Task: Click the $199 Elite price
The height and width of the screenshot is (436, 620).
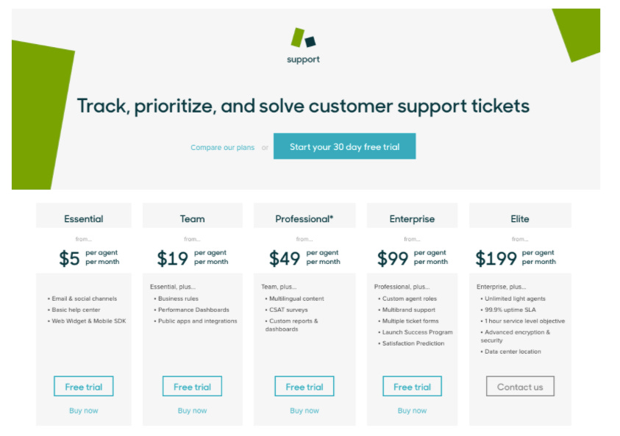Action: (x=496, y=259)
